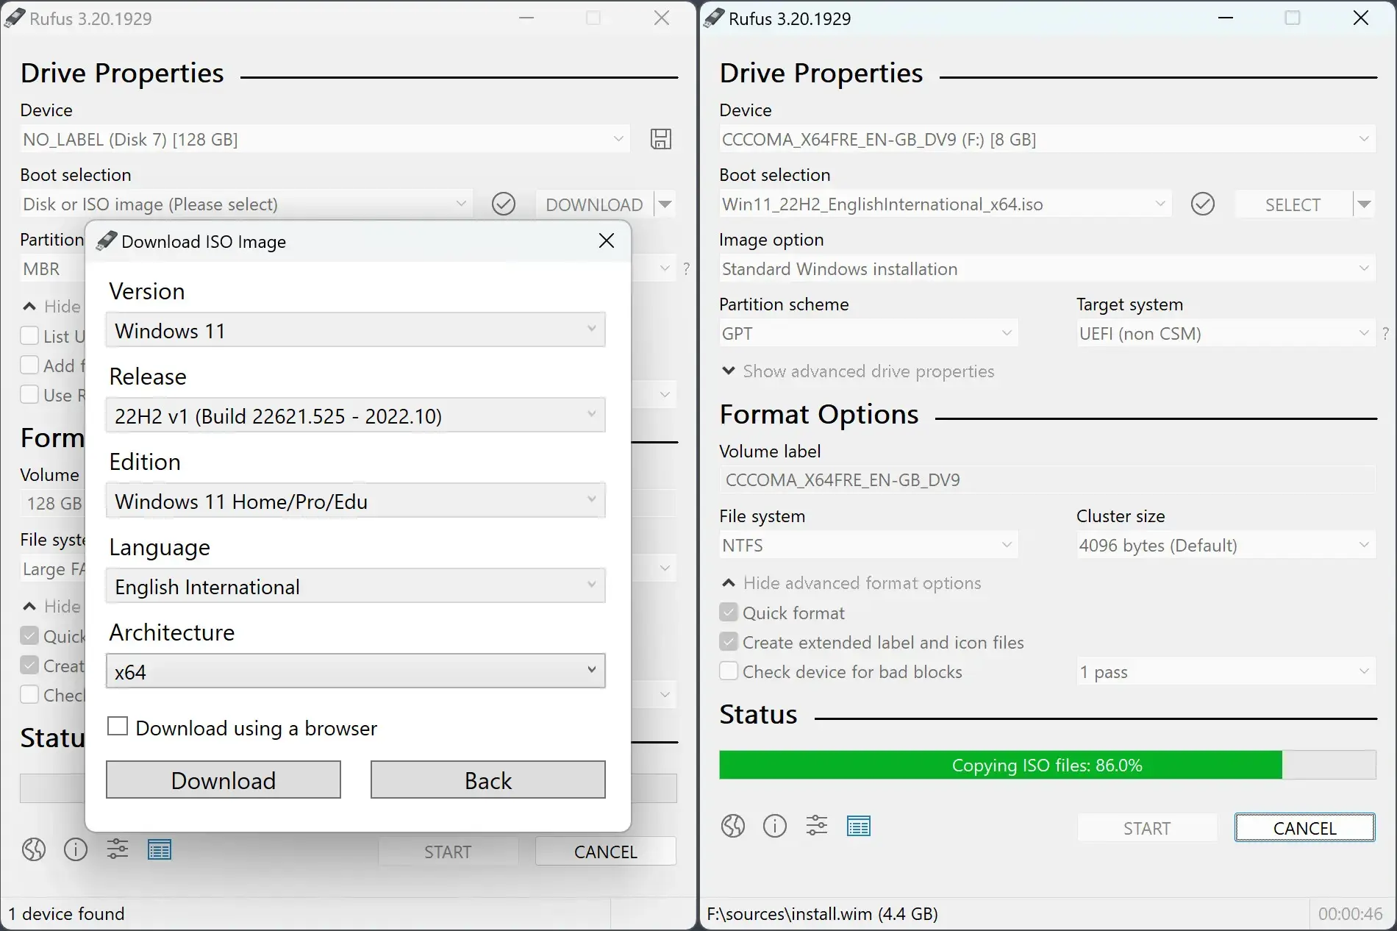Open the bad blocks passes dropdown showing 1 pass
Screen dimensions: 1397x931
pos(1226,671)
